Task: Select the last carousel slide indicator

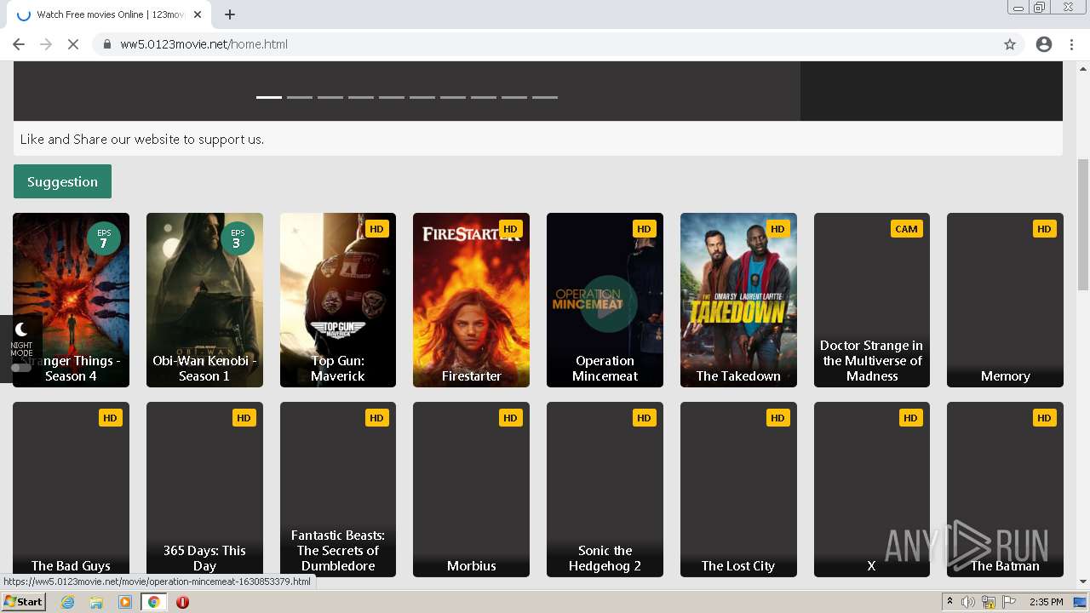Action: coord(545,97)
